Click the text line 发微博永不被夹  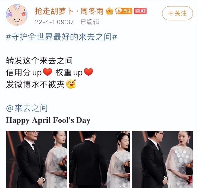click(x=35, y=84)
